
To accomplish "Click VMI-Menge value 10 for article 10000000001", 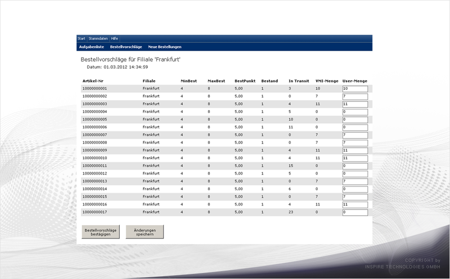I will pyautogui.click(x=318, y=89).
